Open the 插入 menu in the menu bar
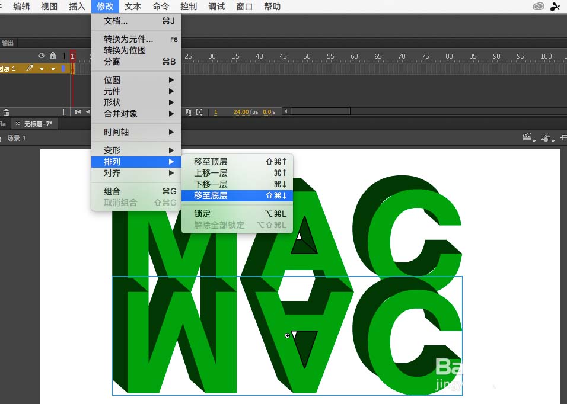Screen dimensions: 567x404 (x=77, y=7)
